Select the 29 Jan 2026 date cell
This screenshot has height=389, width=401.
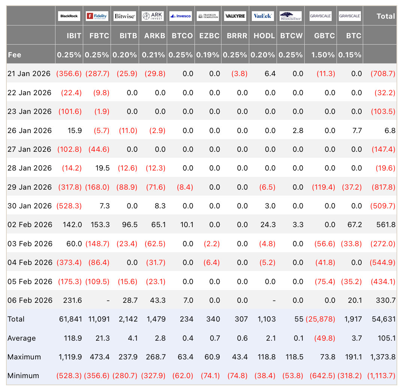pos(29,187)
